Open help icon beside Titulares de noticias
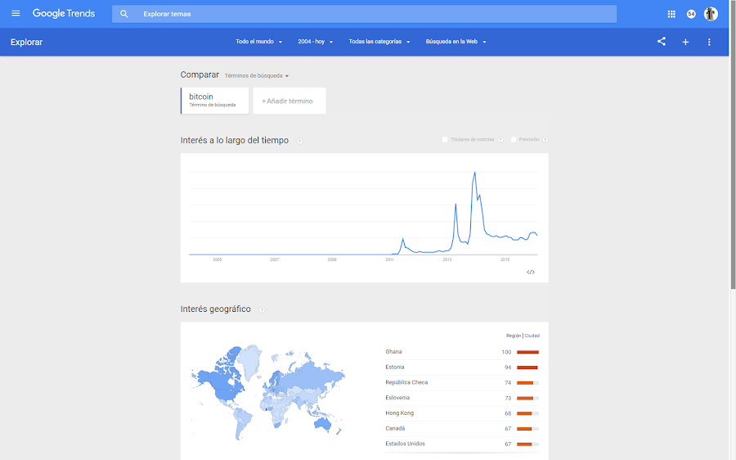Screen dimensions: 736x460 (x=500, y=139)
